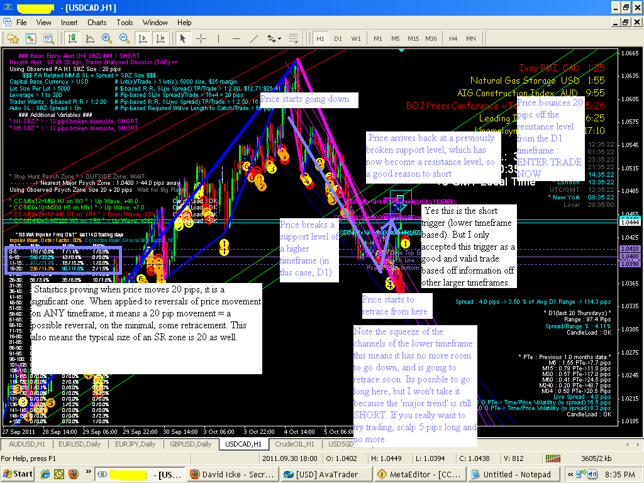Select the Trendline drawing tool
The width and height of the screenshot is (644, 483).
(254, 38)
